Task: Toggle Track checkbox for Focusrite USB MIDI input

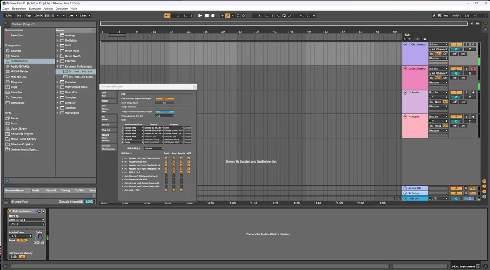Action: 166,162
